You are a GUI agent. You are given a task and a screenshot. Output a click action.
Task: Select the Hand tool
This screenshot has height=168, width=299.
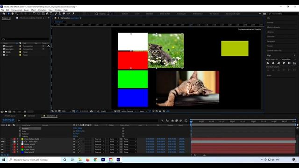coord(13,14)
